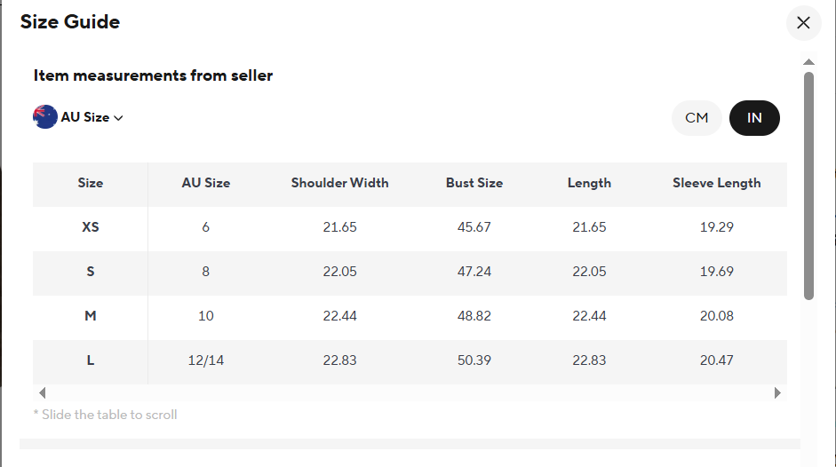Click the M size row label
Viewport: 836px width, 467px height.
click(x=91, y=316)
